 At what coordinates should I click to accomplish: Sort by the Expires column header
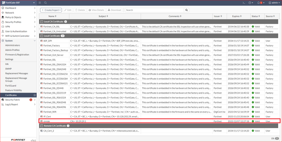pyautogui.click(x=237, y=16)
